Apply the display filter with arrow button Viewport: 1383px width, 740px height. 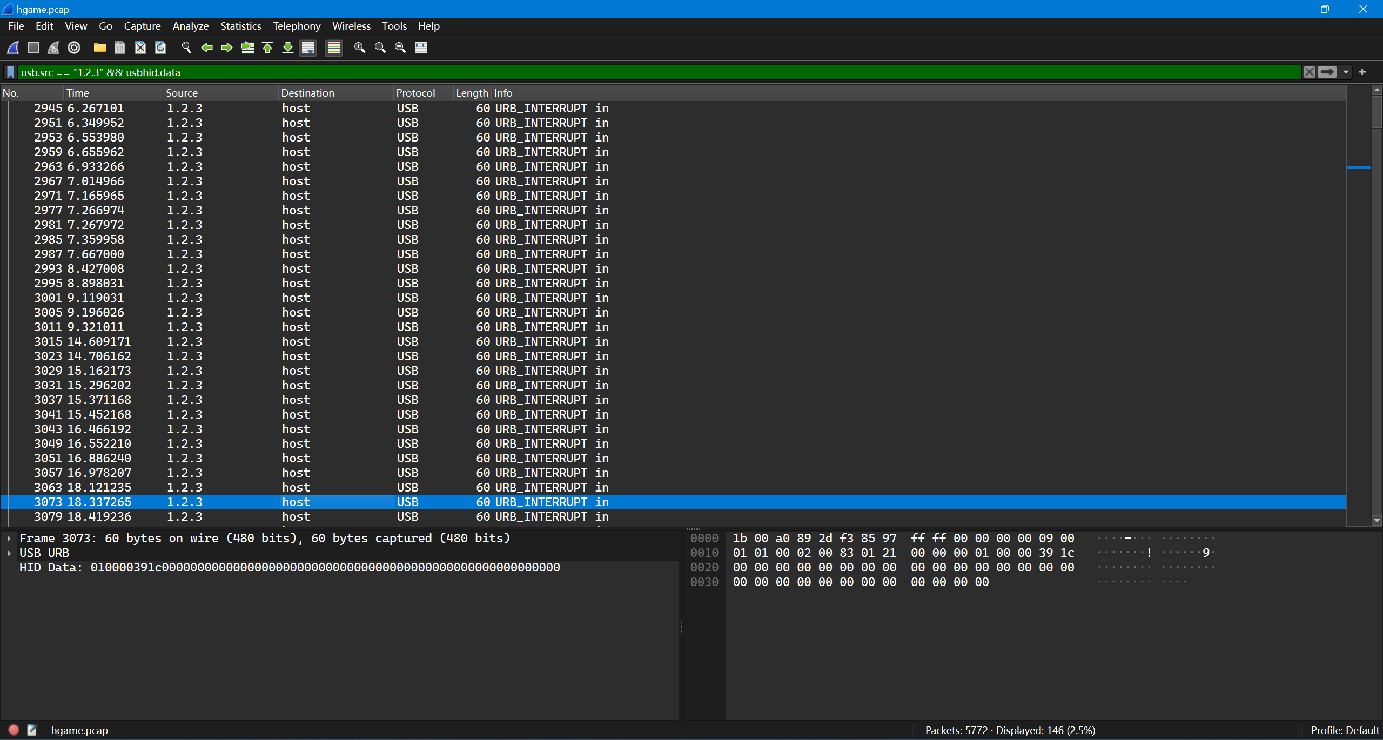1327,72
